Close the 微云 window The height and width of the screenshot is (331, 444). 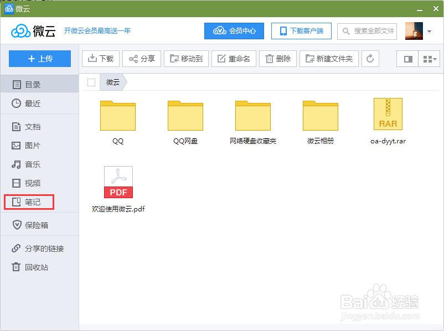[436, 9]
